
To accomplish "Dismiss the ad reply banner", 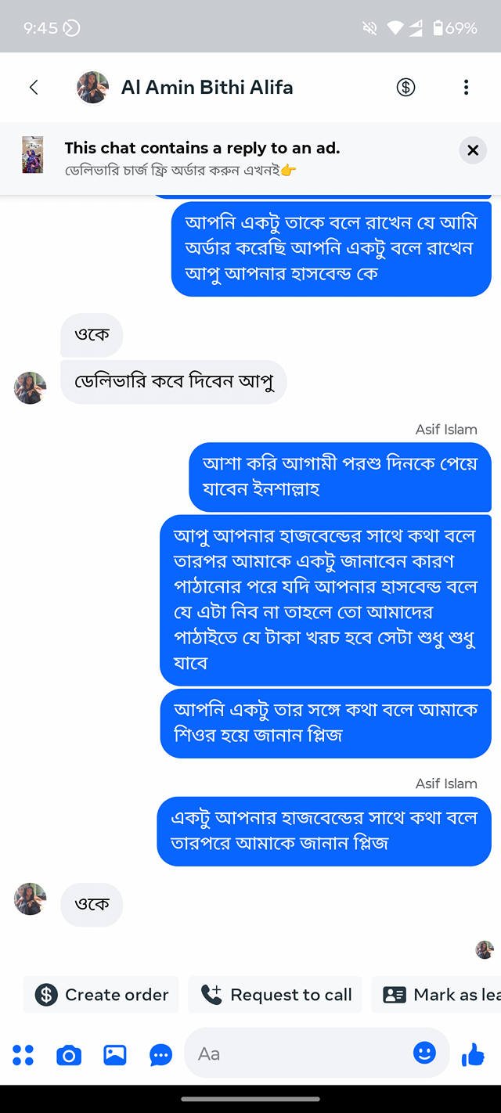I will point(472,150).
